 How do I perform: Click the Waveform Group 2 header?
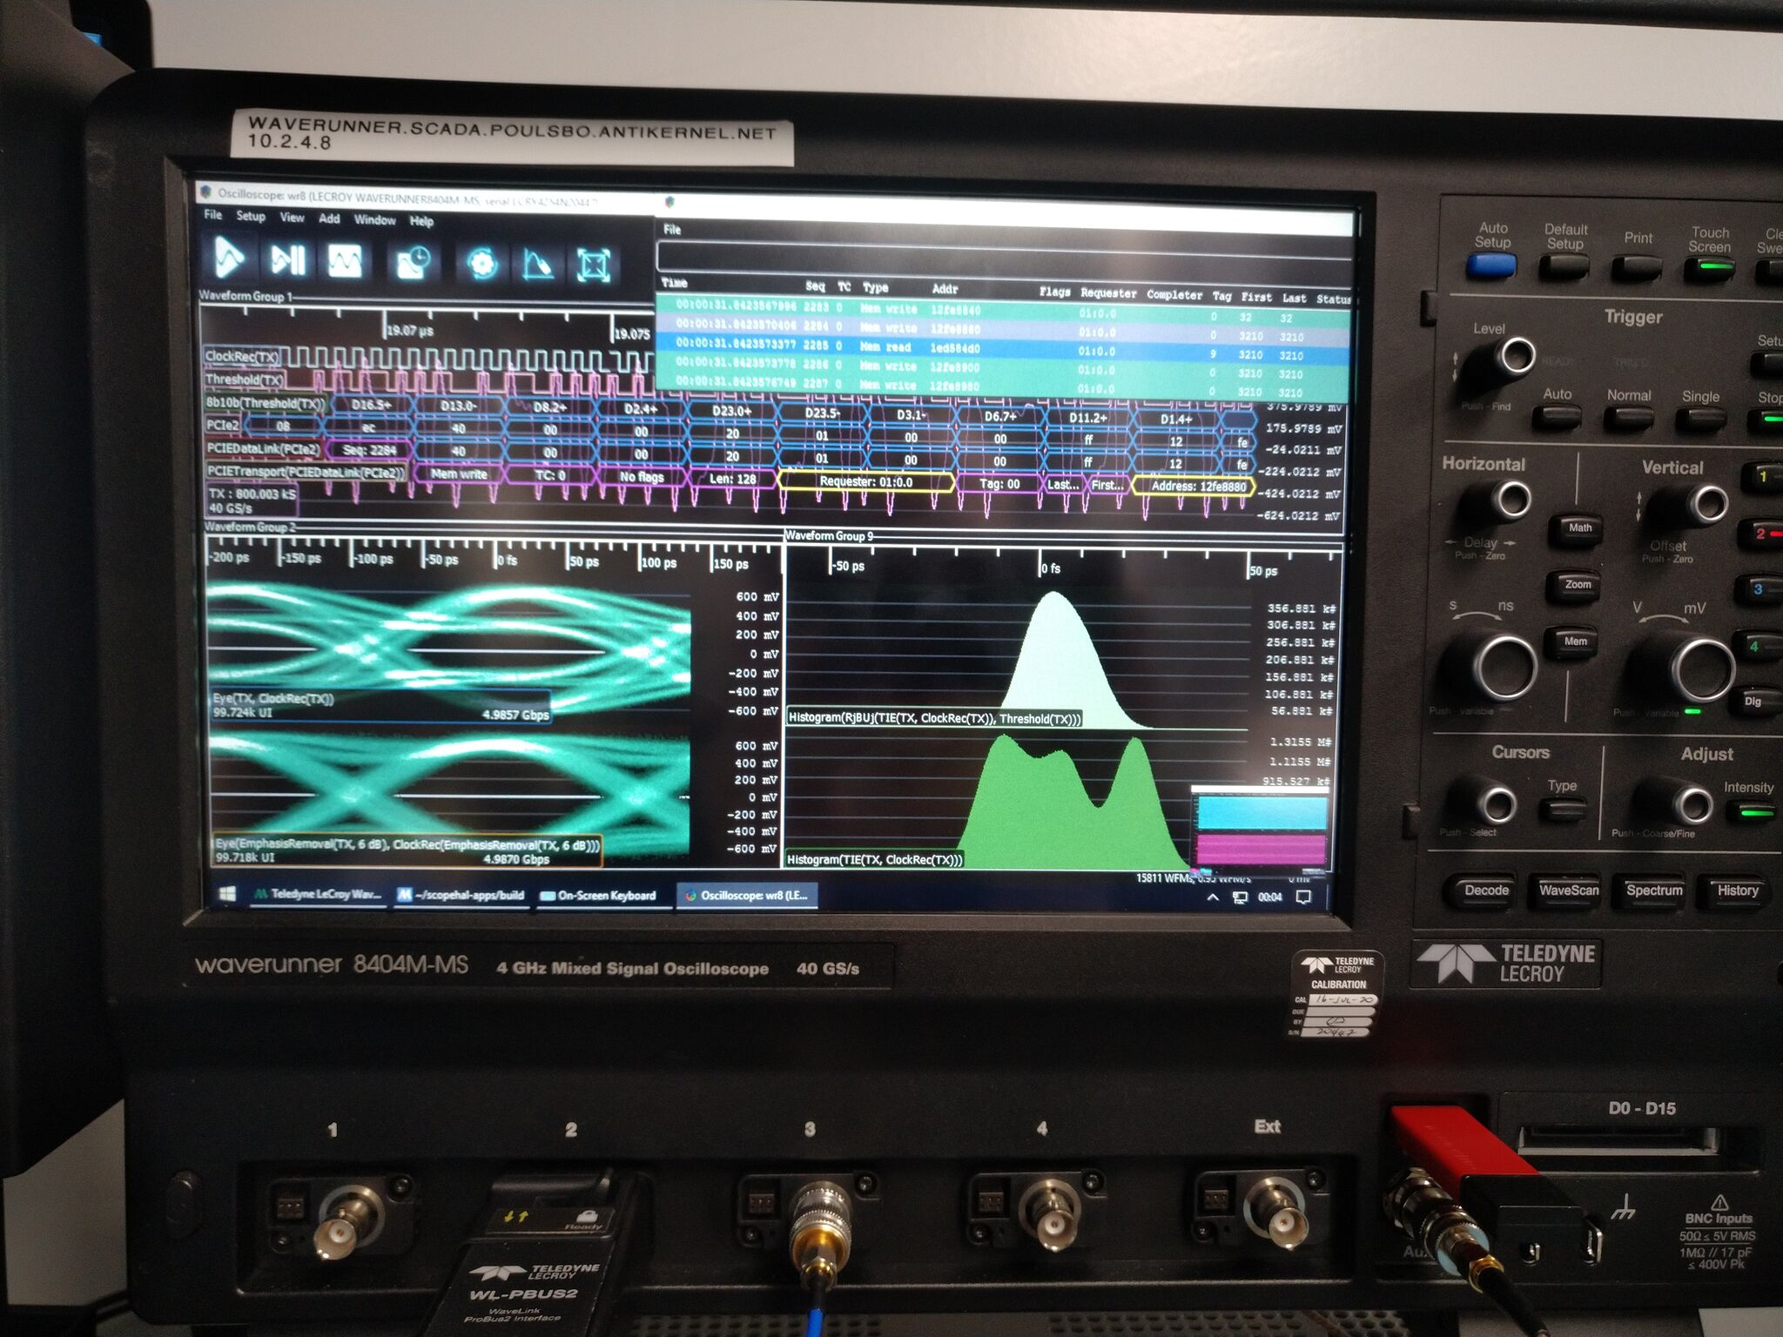pos(250,527)
